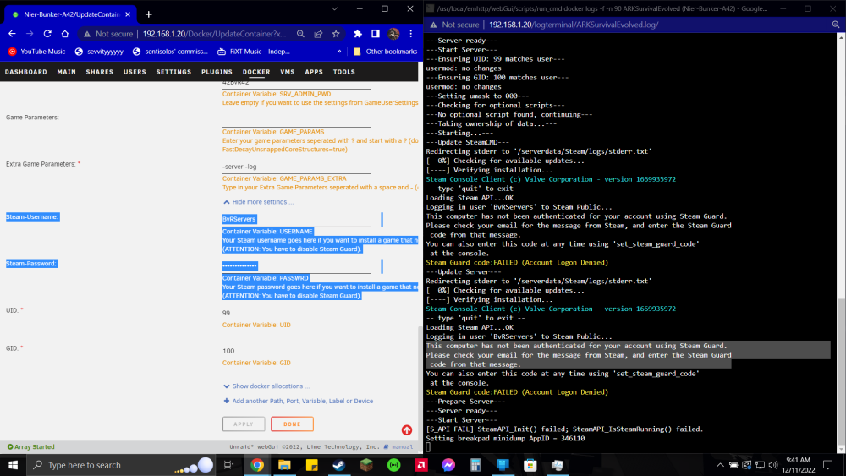Open the PLUGINS tab
Image resolution: width=846 pixels, height=476 pixels.
pos(217,72)
